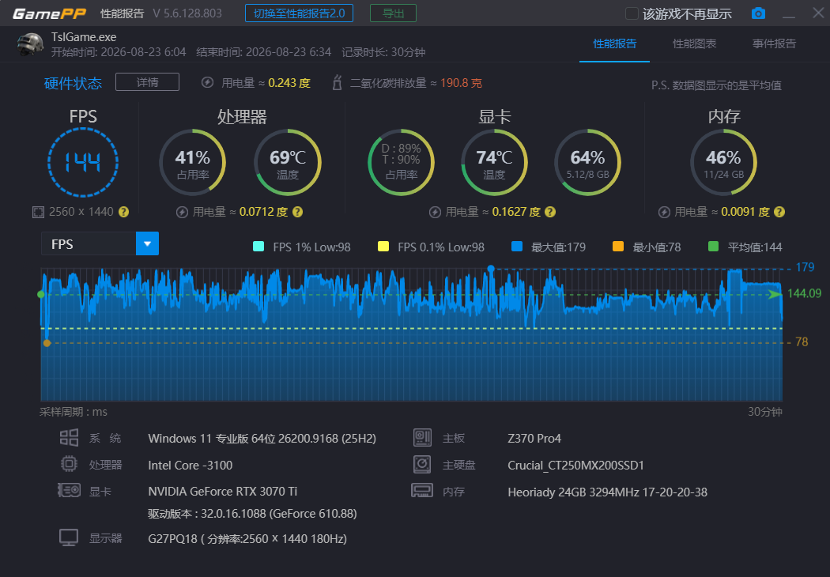Image resolution: width=830 pixels, height=577 pixels.
Task: Switch to the 性能图表 tab
Action: pyautogui.click(x=694, y=44)
